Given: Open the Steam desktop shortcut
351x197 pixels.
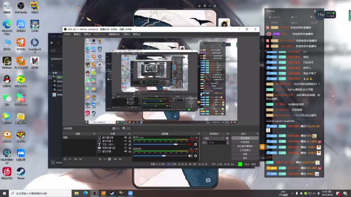Looking at the screenshot, I should pyautogui.click(x=21, y=173).
